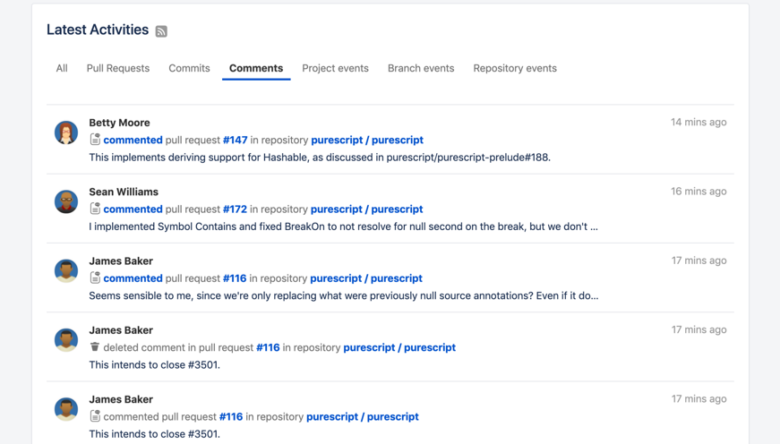Open purescript / purescript repository in the deleted comment entry
The width and height of the screenshot is (780, 444).
pos(399,347)
